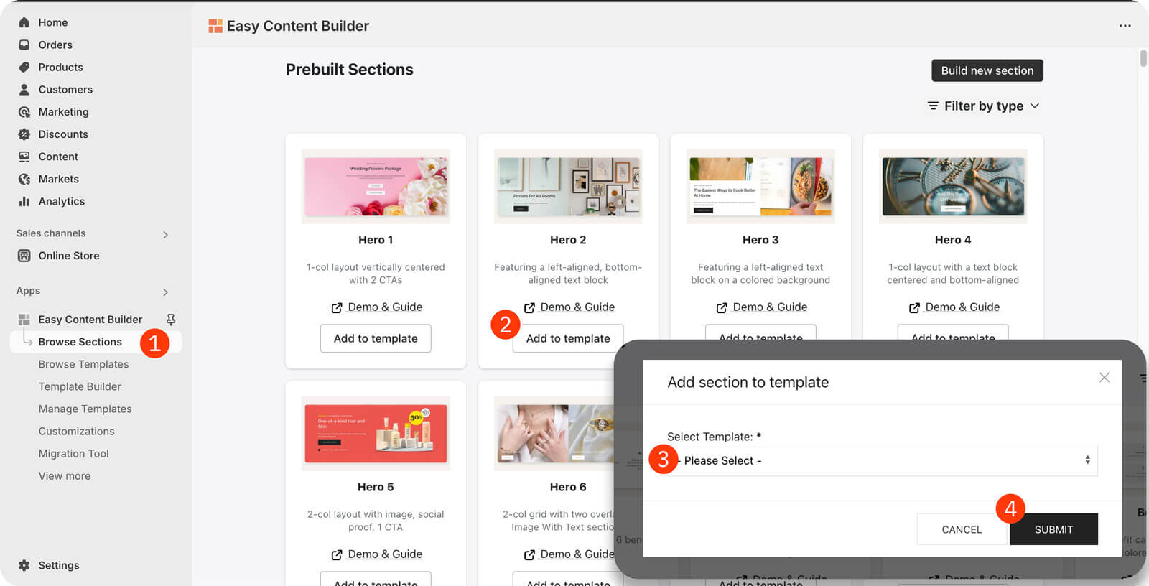Expand the Sales channels section
This screenshot has width=1149, height=586.
(165, 234)
